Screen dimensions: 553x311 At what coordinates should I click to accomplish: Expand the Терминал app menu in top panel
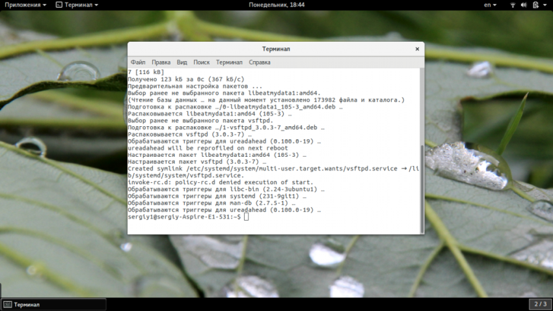[x=77, y=5]
